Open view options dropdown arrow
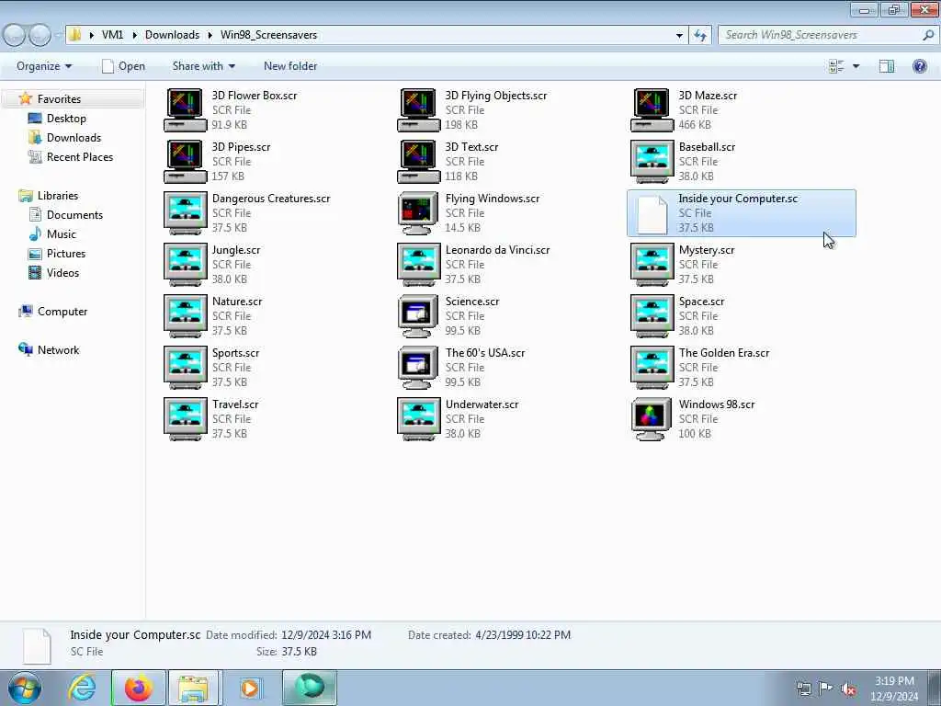The height and width of the screenshot is (706, 941). point(856,66)
